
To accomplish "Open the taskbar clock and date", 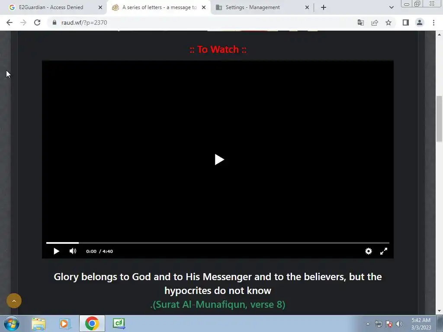I will (421, 324).
